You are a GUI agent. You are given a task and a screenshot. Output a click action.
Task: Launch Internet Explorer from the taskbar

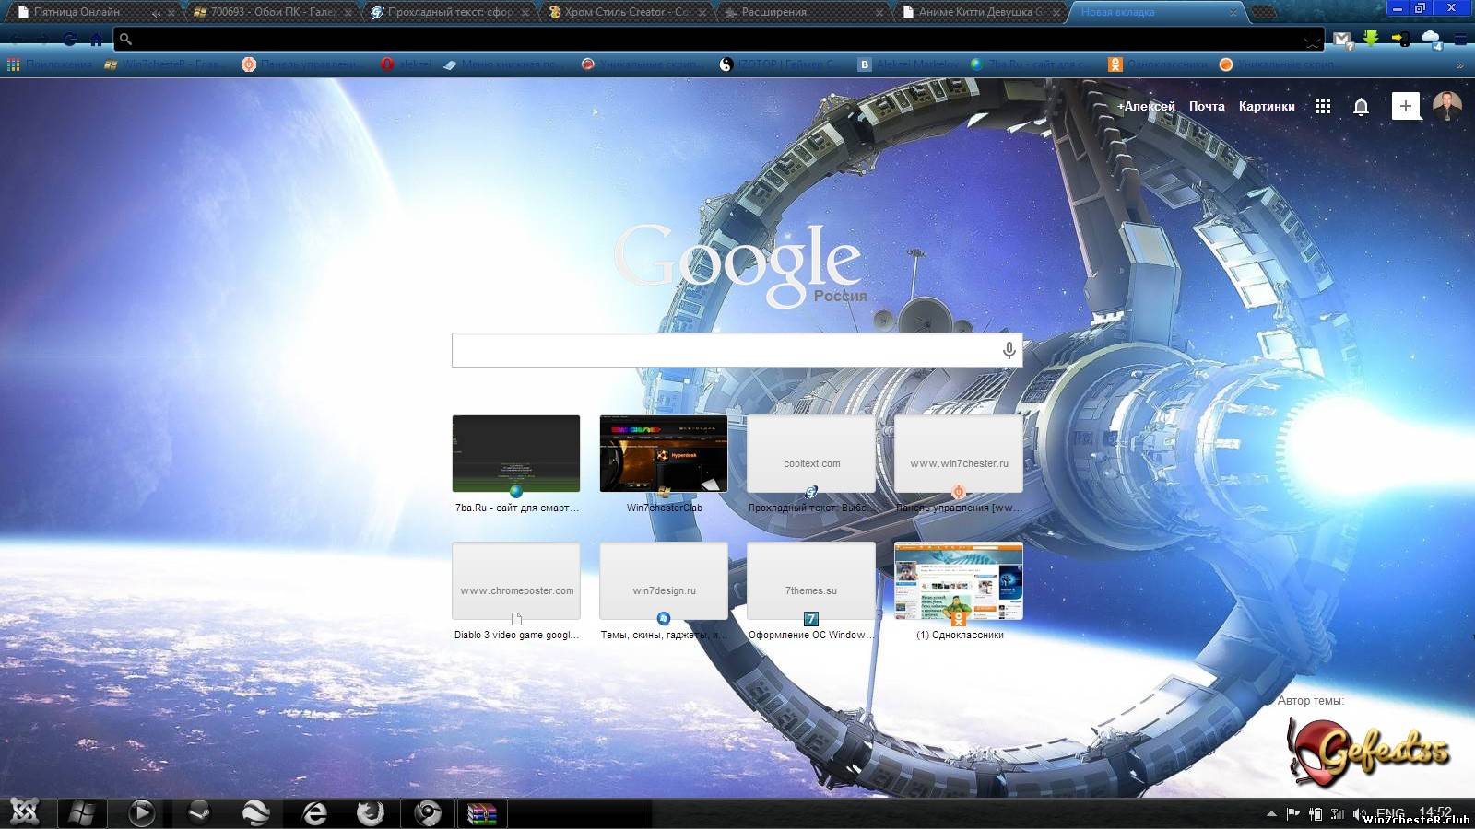point(314,812)
